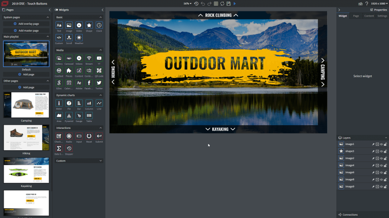The width and height of the screenshot is (389, 218).
Task: Open the 1920 x 1080 resolution dropdown
Action: (379, 3)
